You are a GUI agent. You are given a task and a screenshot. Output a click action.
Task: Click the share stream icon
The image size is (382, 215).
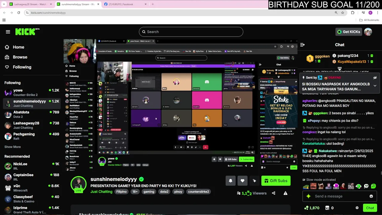274,193
